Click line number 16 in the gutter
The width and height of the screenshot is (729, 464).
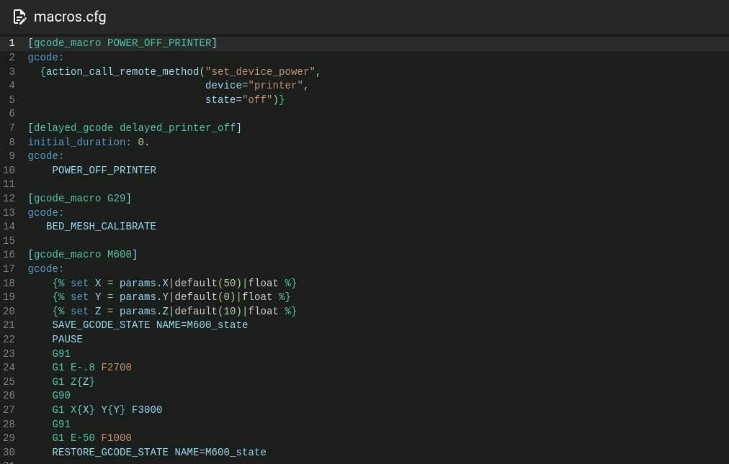pyautogui.click(x=9, y=255)
